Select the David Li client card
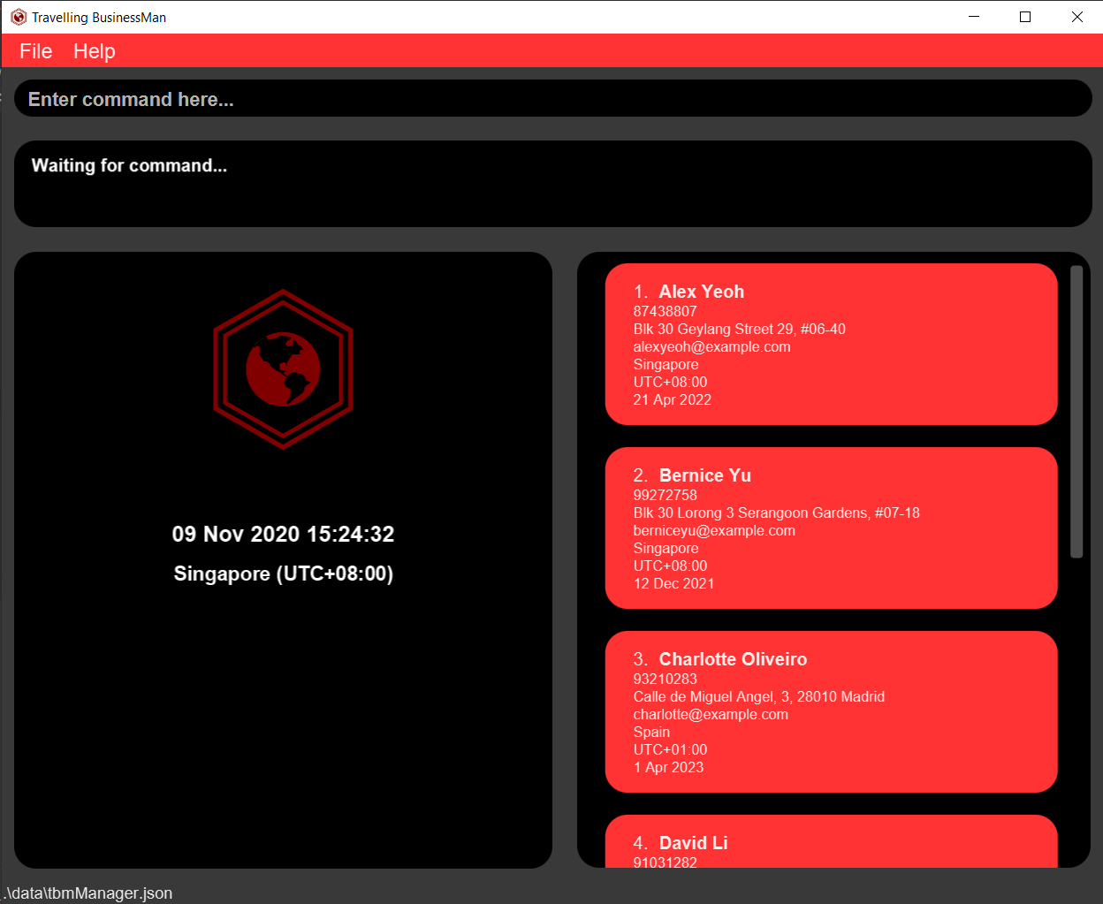Image resolution: width=1103 pixels, height=904 pixels. pyautogui.click(x=831, y=843)
